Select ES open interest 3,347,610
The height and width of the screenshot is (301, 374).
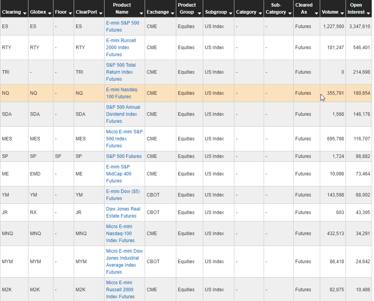point(360,27)
